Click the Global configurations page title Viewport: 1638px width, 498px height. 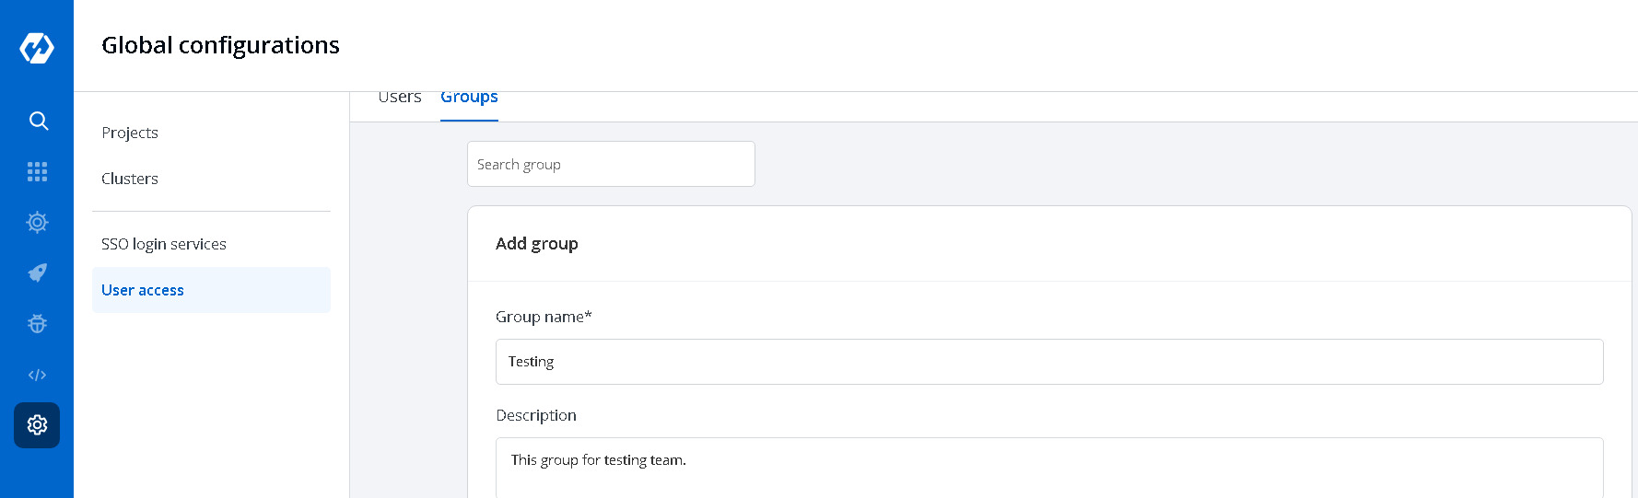point(220,45)
